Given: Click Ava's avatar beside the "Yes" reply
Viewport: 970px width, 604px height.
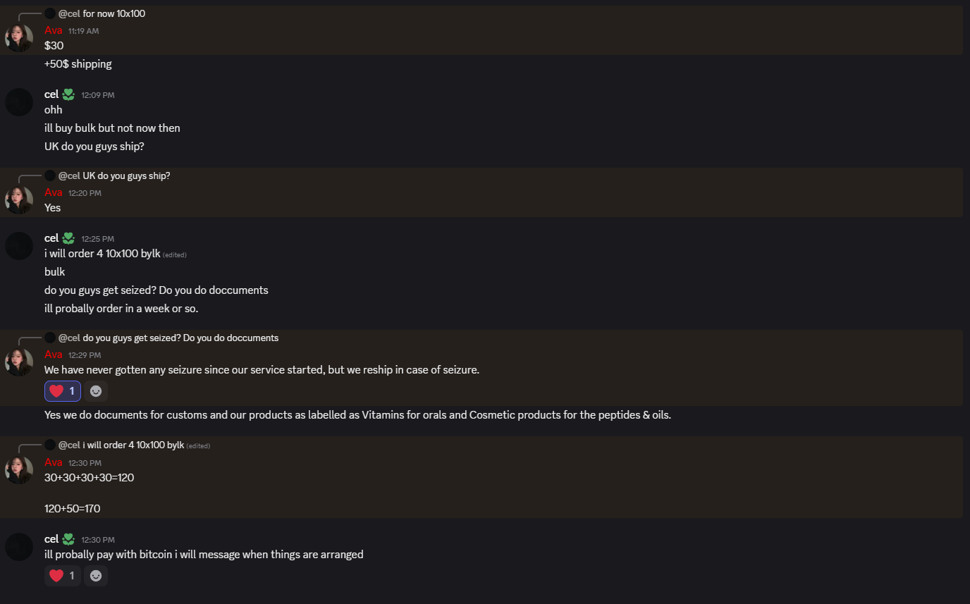Looking at the screenshot, I should click(19, 200).
